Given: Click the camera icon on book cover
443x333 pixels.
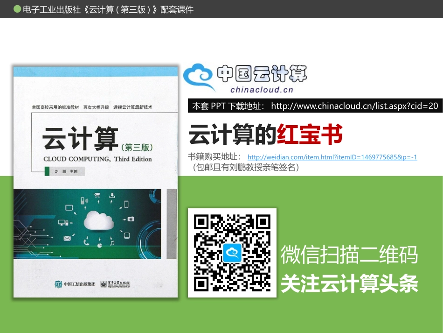Looking at the screenshot, I should coord(131,219).
